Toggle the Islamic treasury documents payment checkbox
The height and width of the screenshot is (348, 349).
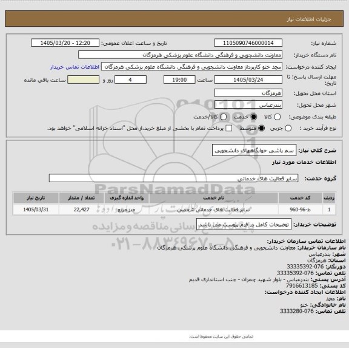228,128
